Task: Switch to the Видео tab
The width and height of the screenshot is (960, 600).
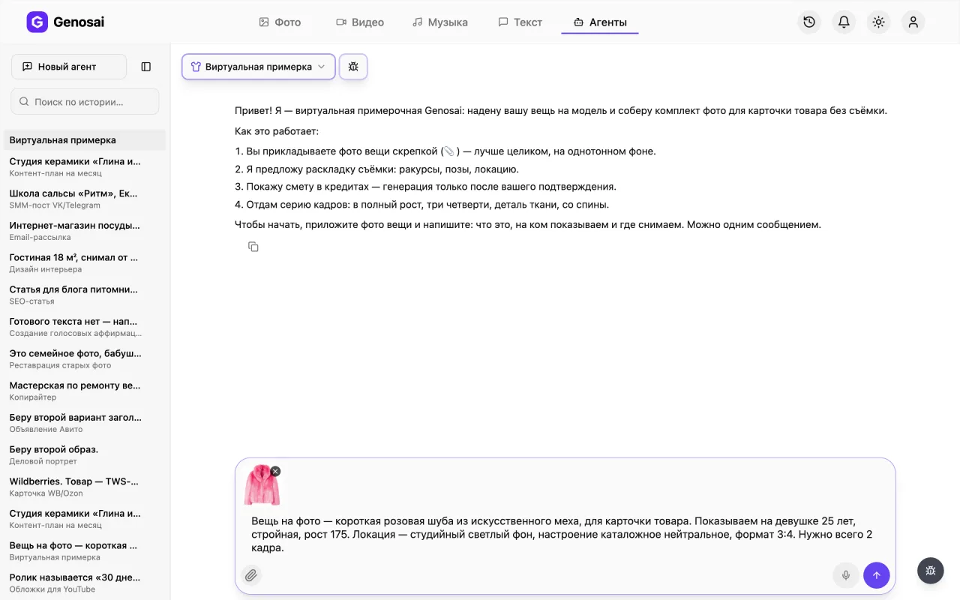Action: [360, 22]
